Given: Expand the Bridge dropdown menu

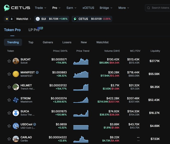Looking at the screenshot, I should tap(106, 8).
